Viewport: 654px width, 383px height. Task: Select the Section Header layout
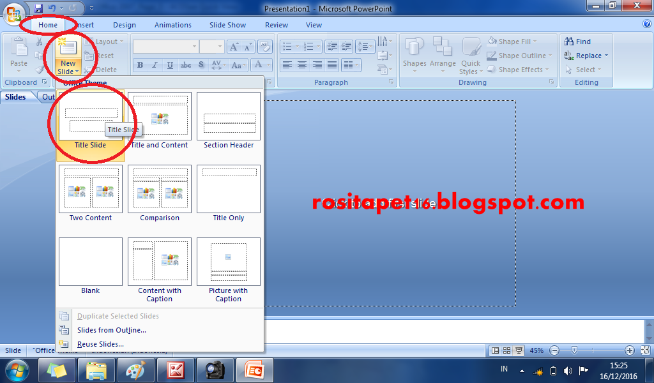[x=229, y=121]
